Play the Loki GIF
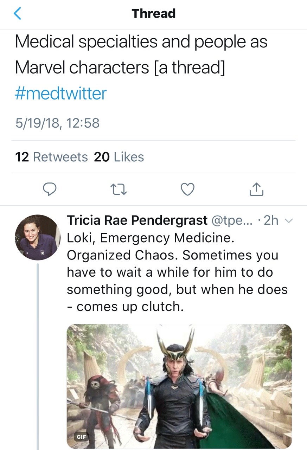The width and height of the screenshot is (307, 450). [179, 386]
